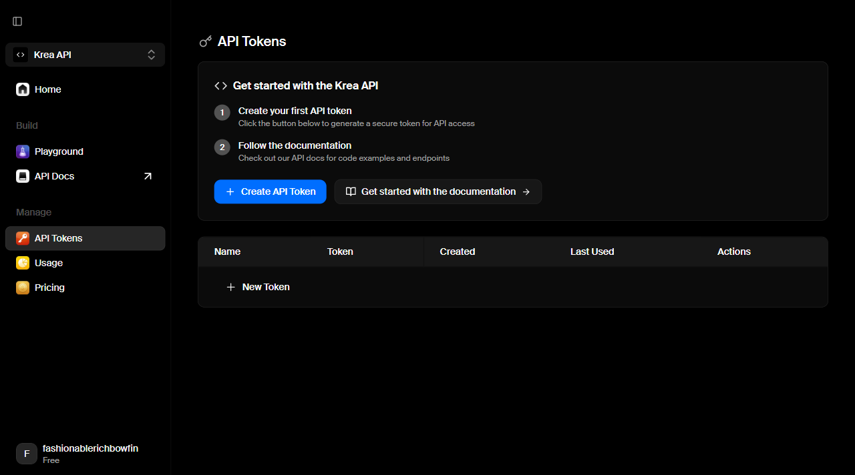Select API Tokens in the Manage section

85,238
